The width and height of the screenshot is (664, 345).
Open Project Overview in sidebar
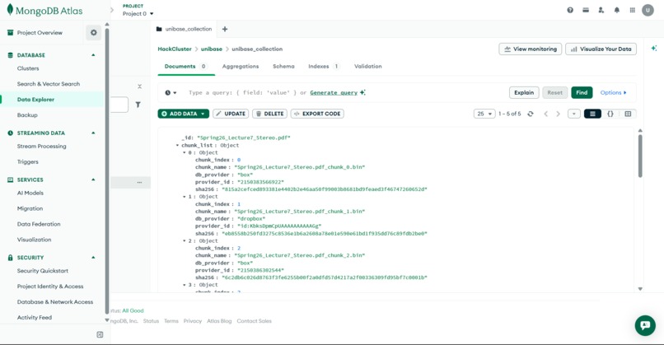[x=40, y=33]
